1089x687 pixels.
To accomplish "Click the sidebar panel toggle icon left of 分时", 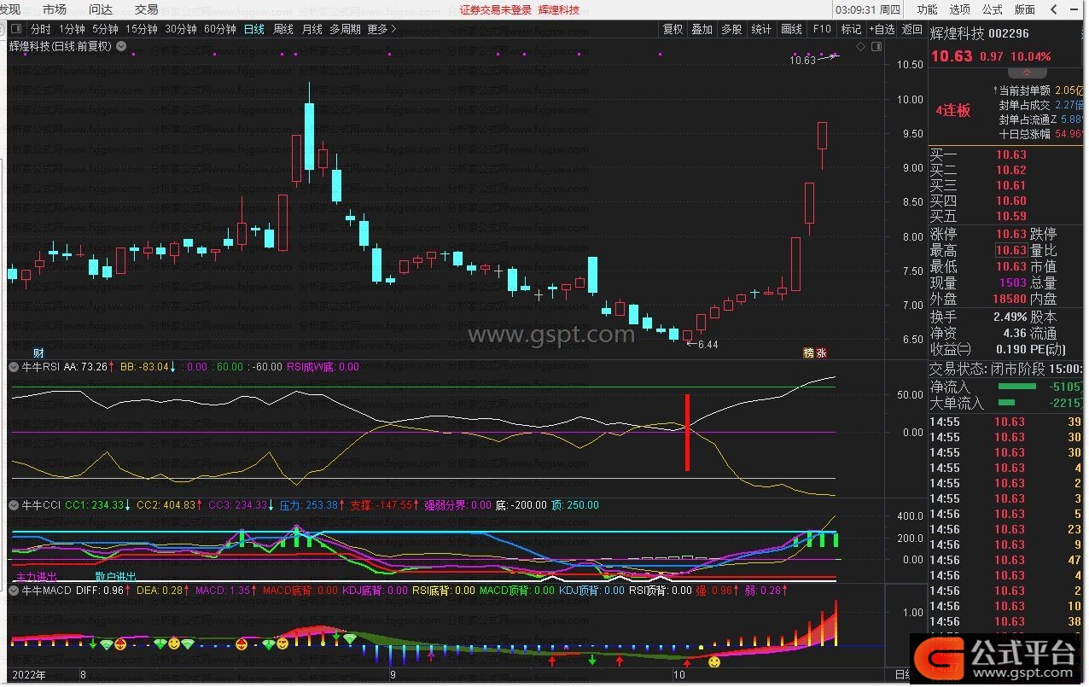I will [x=17, y=29].
